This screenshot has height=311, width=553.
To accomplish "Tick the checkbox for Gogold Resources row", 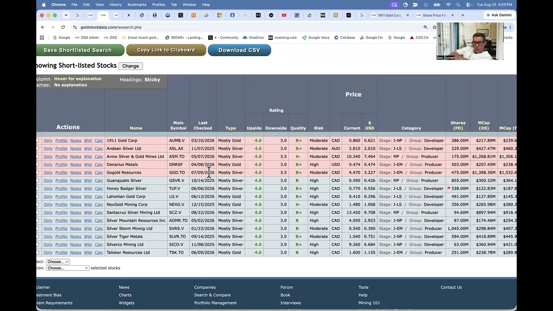I will click(x=37, y=172).
